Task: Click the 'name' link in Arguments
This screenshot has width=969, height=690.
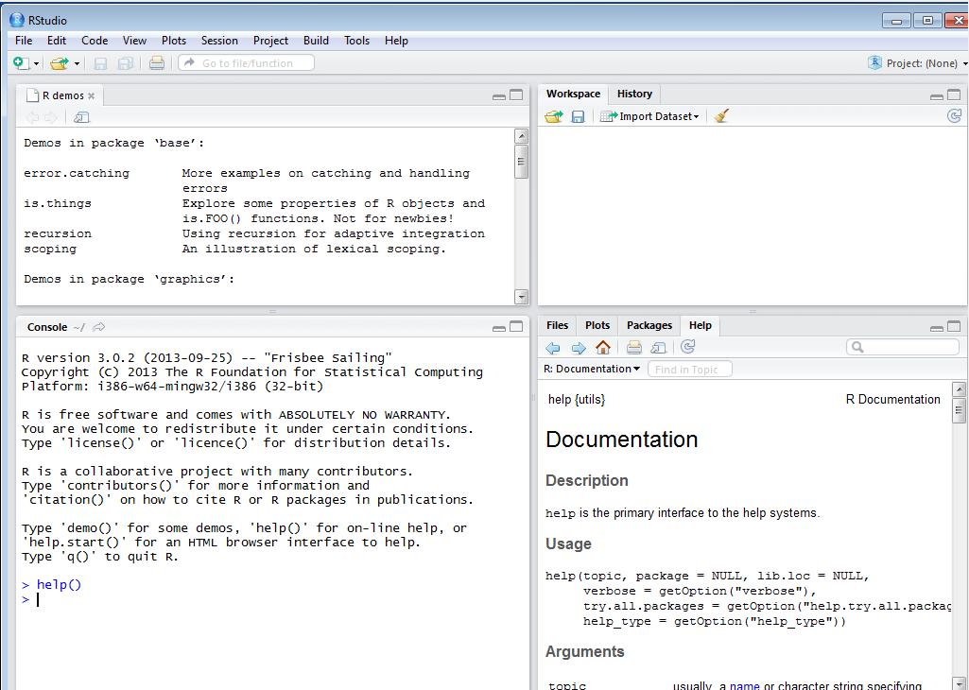Action: coord(745,685)
